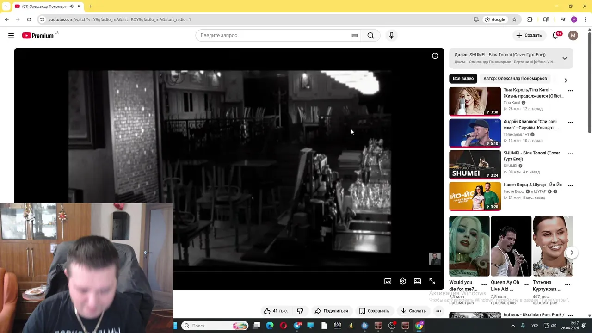Open menu for SHUMEI Біля Тополі video

(570, 154)
